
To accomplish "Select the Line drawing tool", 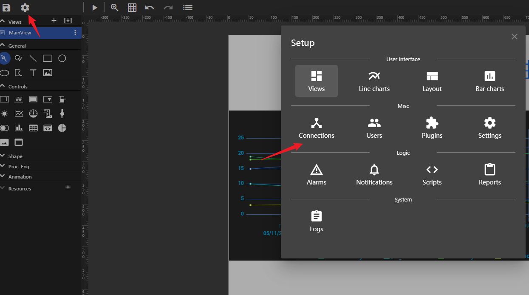I will pos(33,58).
